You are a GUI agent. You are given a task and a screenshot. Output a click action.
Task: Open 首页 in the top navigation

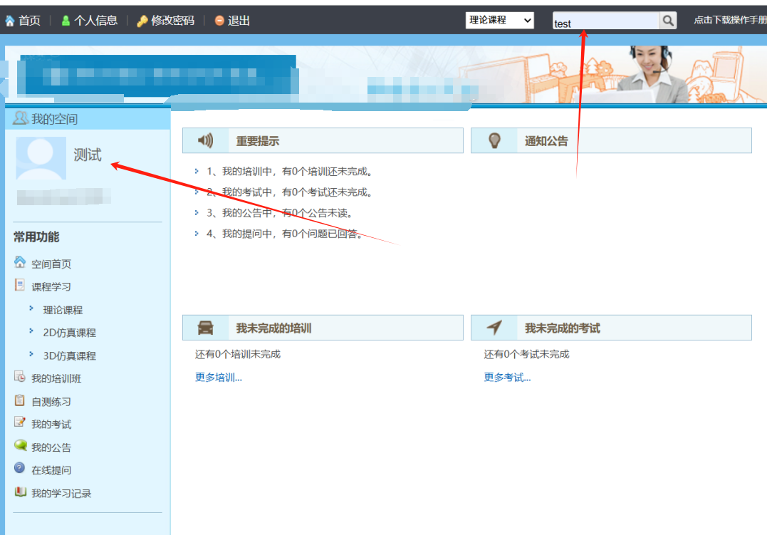pyautogui.click(x=29, y=21)
